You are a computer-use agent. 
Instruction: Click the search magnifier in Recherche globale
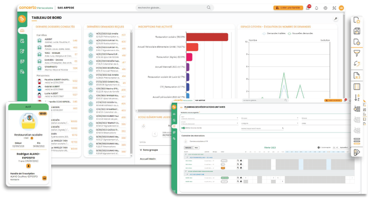[x=208, y=7]
